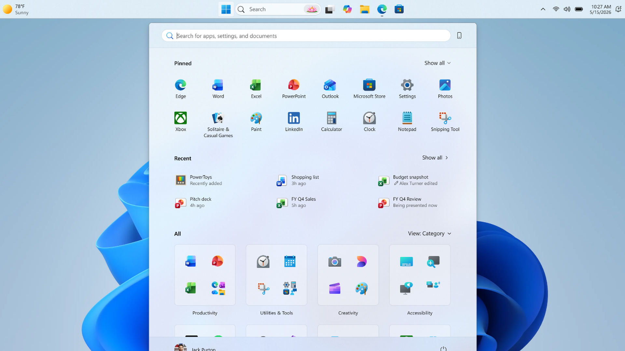Open Notepad from pinned apps
The width and height of the screenshot is (625, 351).
(x=407, y=122)
